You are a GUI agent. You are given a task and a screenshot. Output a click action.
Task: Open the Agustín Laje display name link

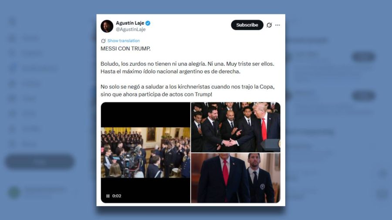click(x=130, y=23)
